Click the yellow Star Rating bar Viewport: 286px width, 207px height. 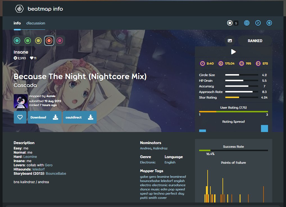coord(242,97)
